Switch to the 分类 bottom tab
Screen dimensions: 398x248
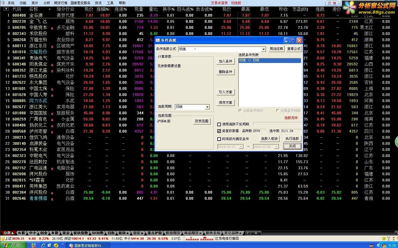[x=8, y=233]
